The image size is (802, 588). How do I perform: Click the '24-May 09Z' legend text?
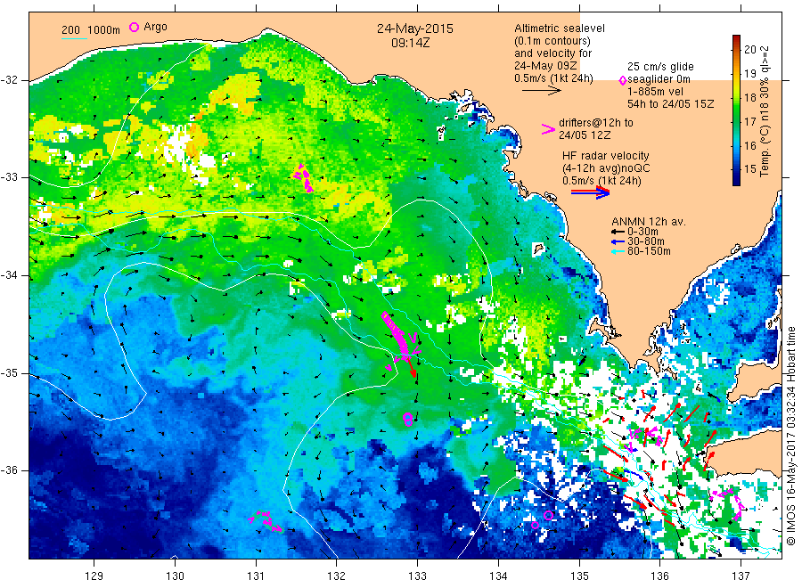(545, 66)
